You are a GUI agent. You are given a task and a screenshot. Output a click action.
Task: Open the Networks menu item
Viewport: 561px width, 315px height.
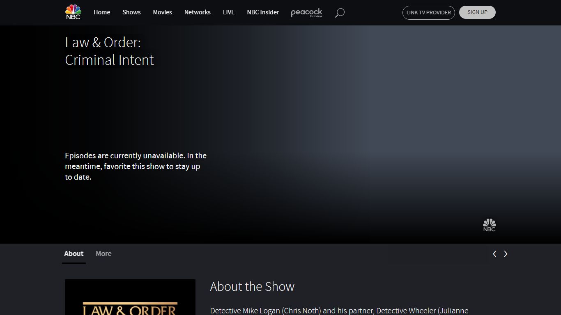198,12
